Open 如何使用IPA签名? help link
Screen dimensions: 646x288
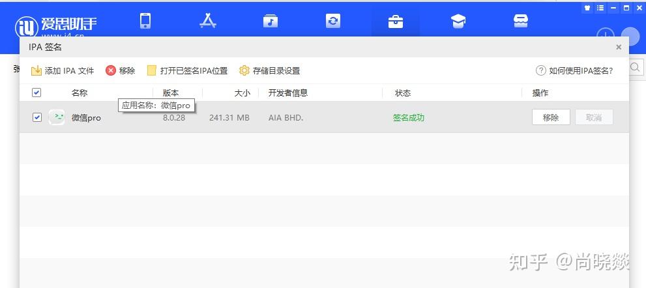[x=574, y=71]
